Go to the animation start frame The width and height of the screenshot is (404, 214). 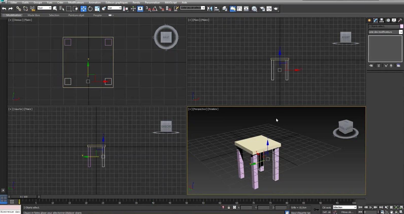360,207
